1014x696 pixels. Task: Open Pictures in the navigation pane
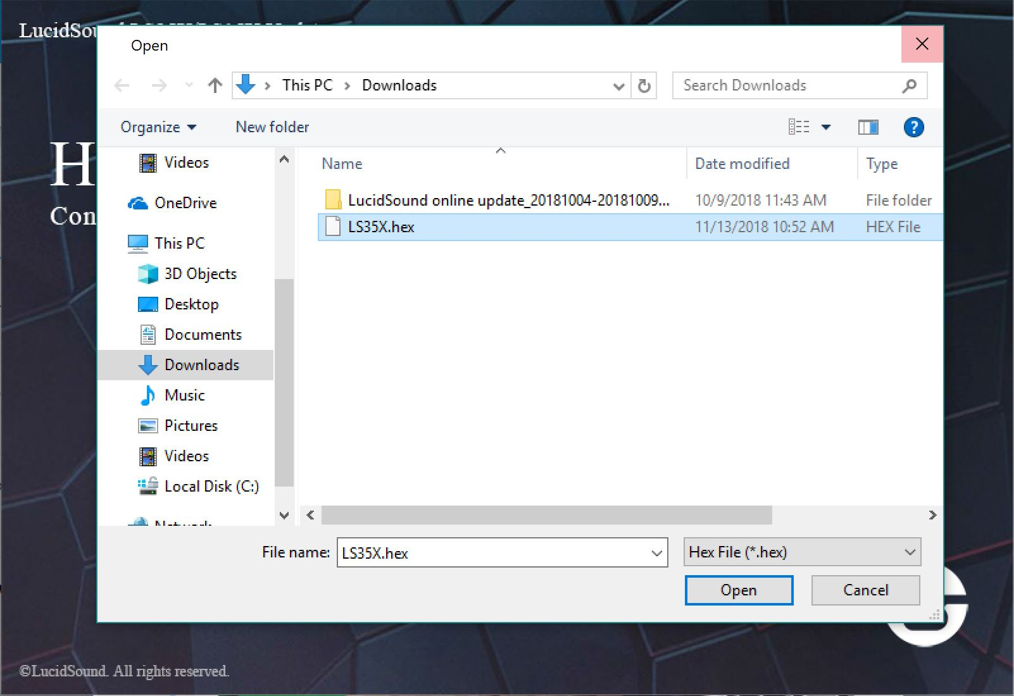point(191,426)
